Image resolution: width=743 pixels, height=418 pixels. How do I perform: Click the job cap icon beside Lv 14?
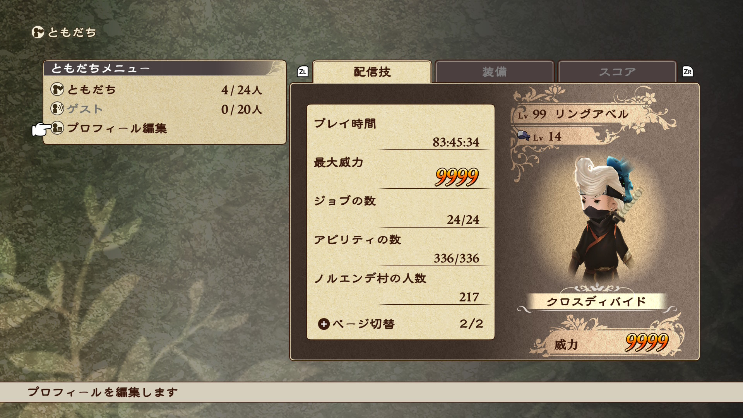524,136
